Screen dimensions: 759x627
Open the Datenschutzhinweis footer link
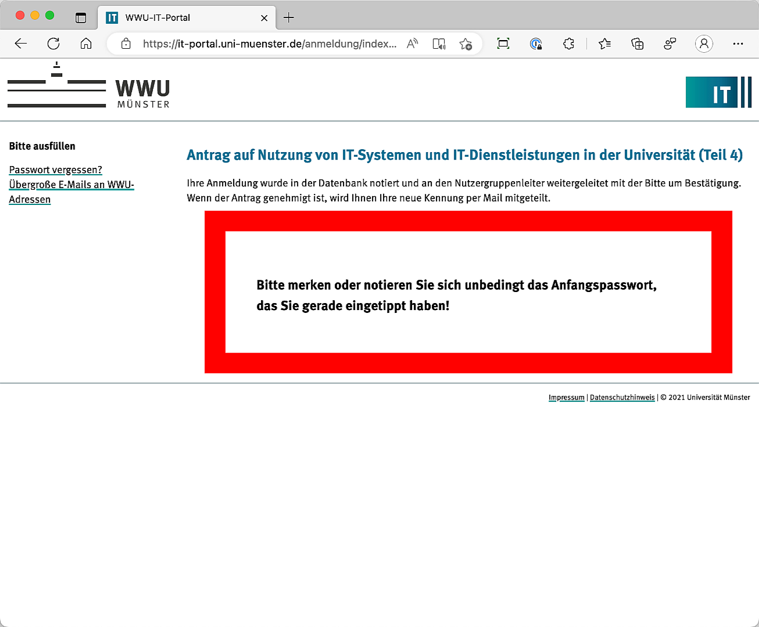pyautogui.click(x=622, y=398)
